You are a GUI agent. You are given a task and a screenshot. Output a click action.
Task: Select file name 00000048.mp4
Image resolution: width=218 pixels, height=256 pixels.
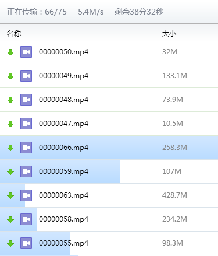(x=63, y=100)
